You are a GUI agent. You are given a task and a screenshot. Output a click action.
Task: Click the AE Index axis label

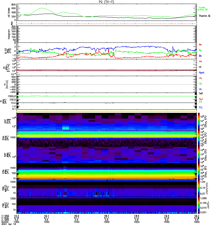click(x=9, y=13)
